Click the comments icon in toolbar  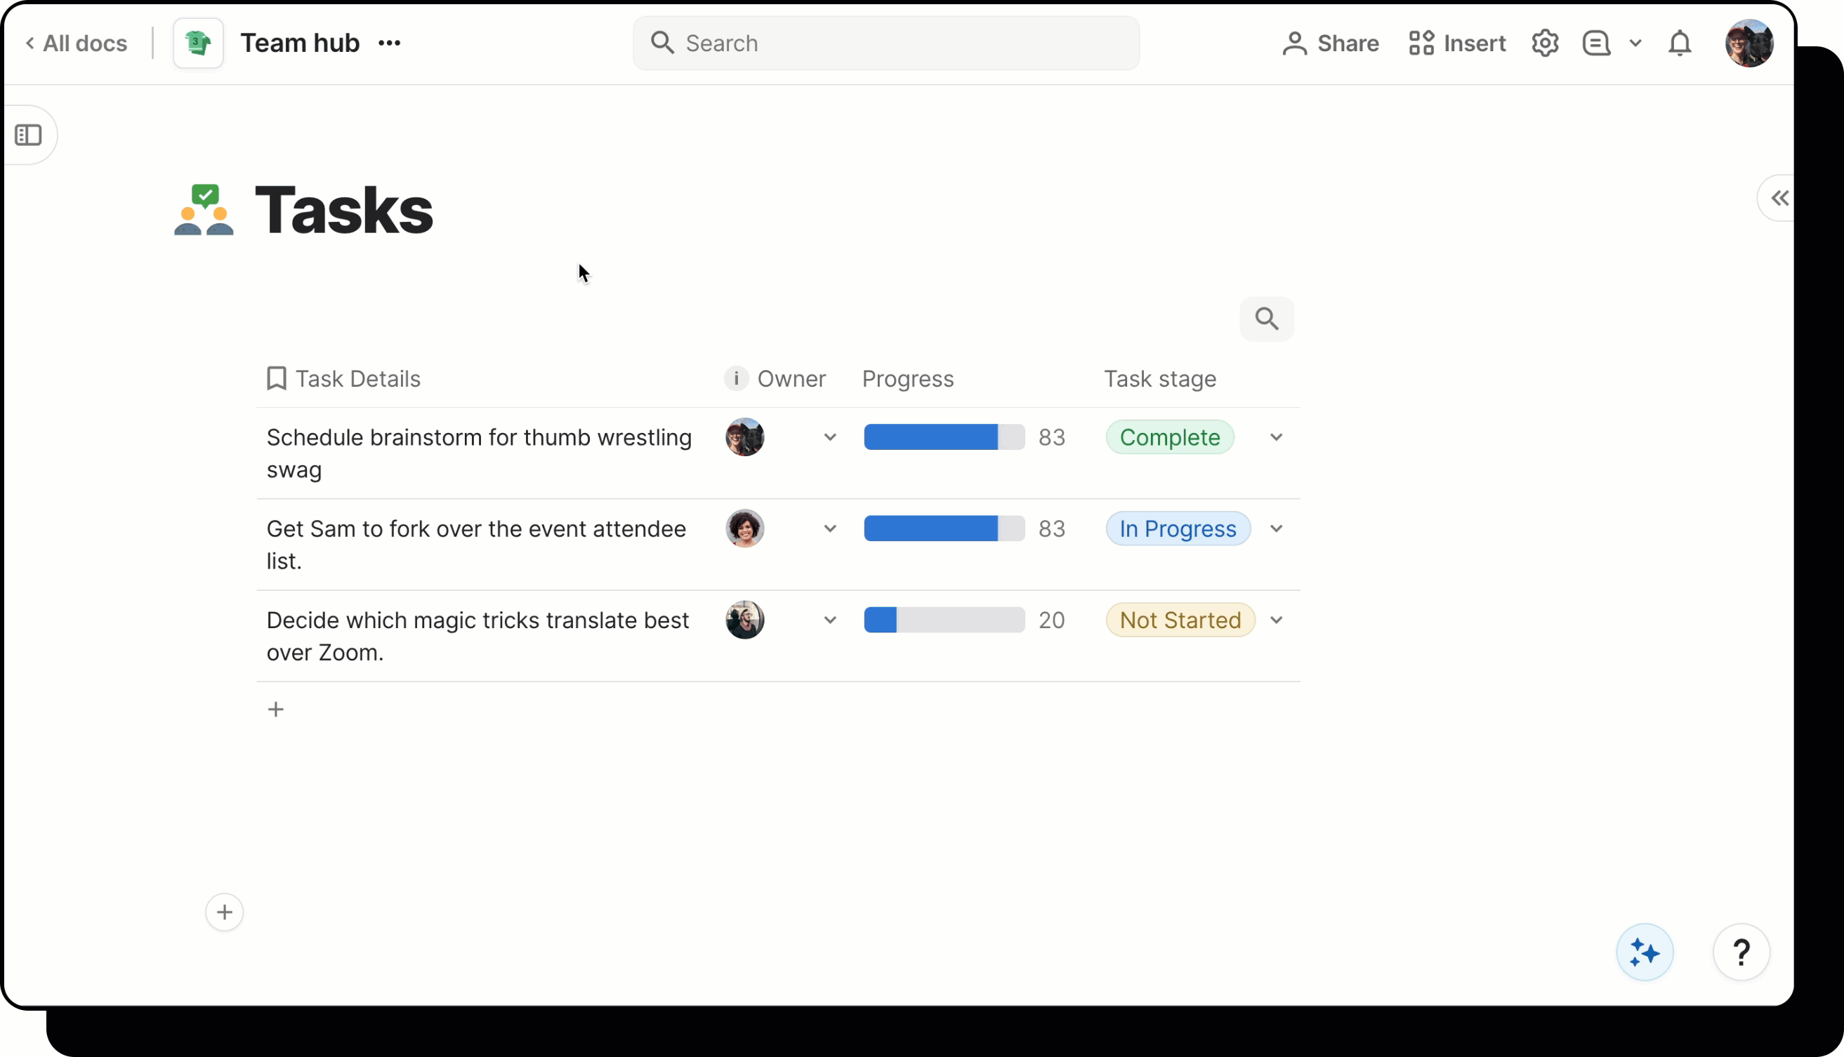[x=1595, y=44]
